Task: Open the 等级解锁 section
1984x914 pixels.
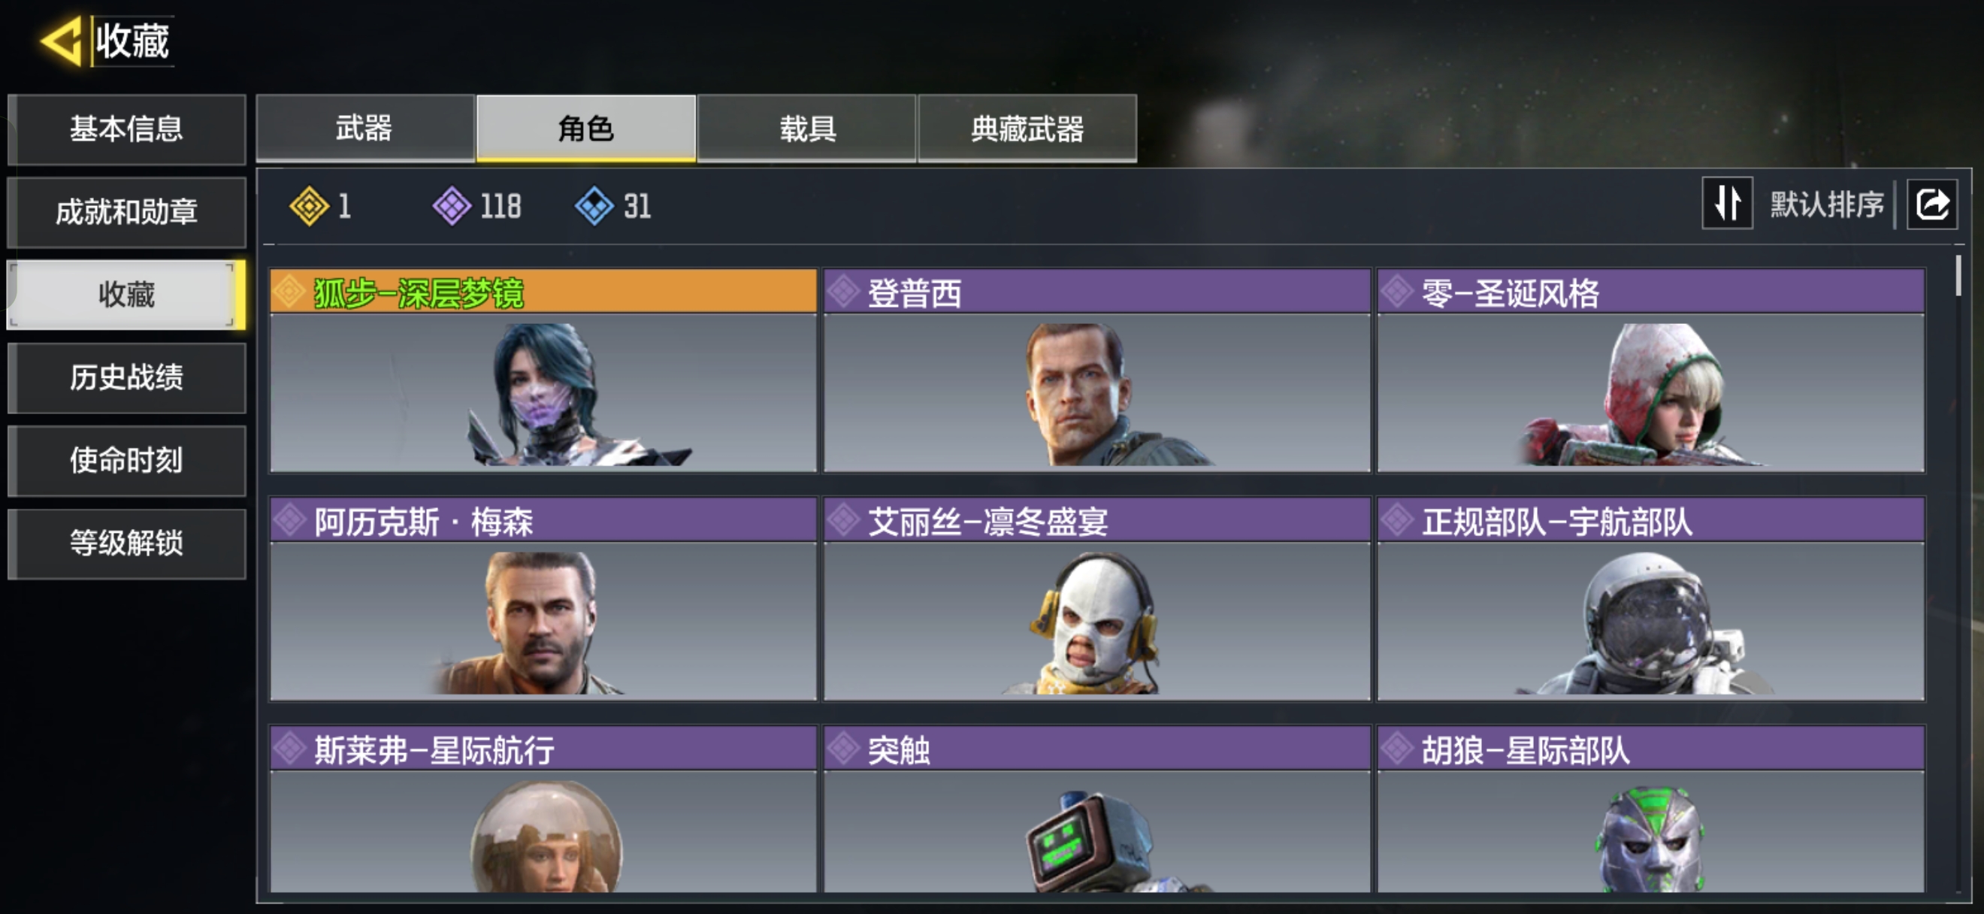Action: (126, 543)
